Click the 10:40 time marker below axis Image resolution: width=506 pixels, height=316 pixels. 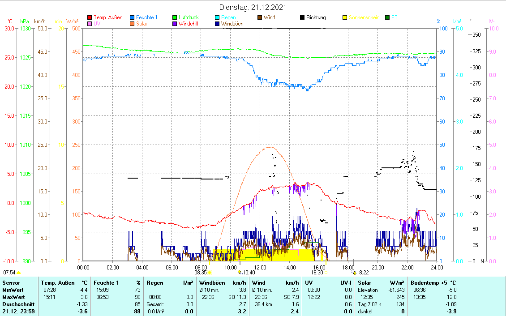coord(240,272)
